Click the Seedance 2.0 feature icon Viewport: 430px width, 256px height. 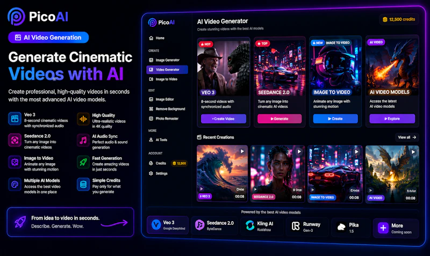click(15, 140)
